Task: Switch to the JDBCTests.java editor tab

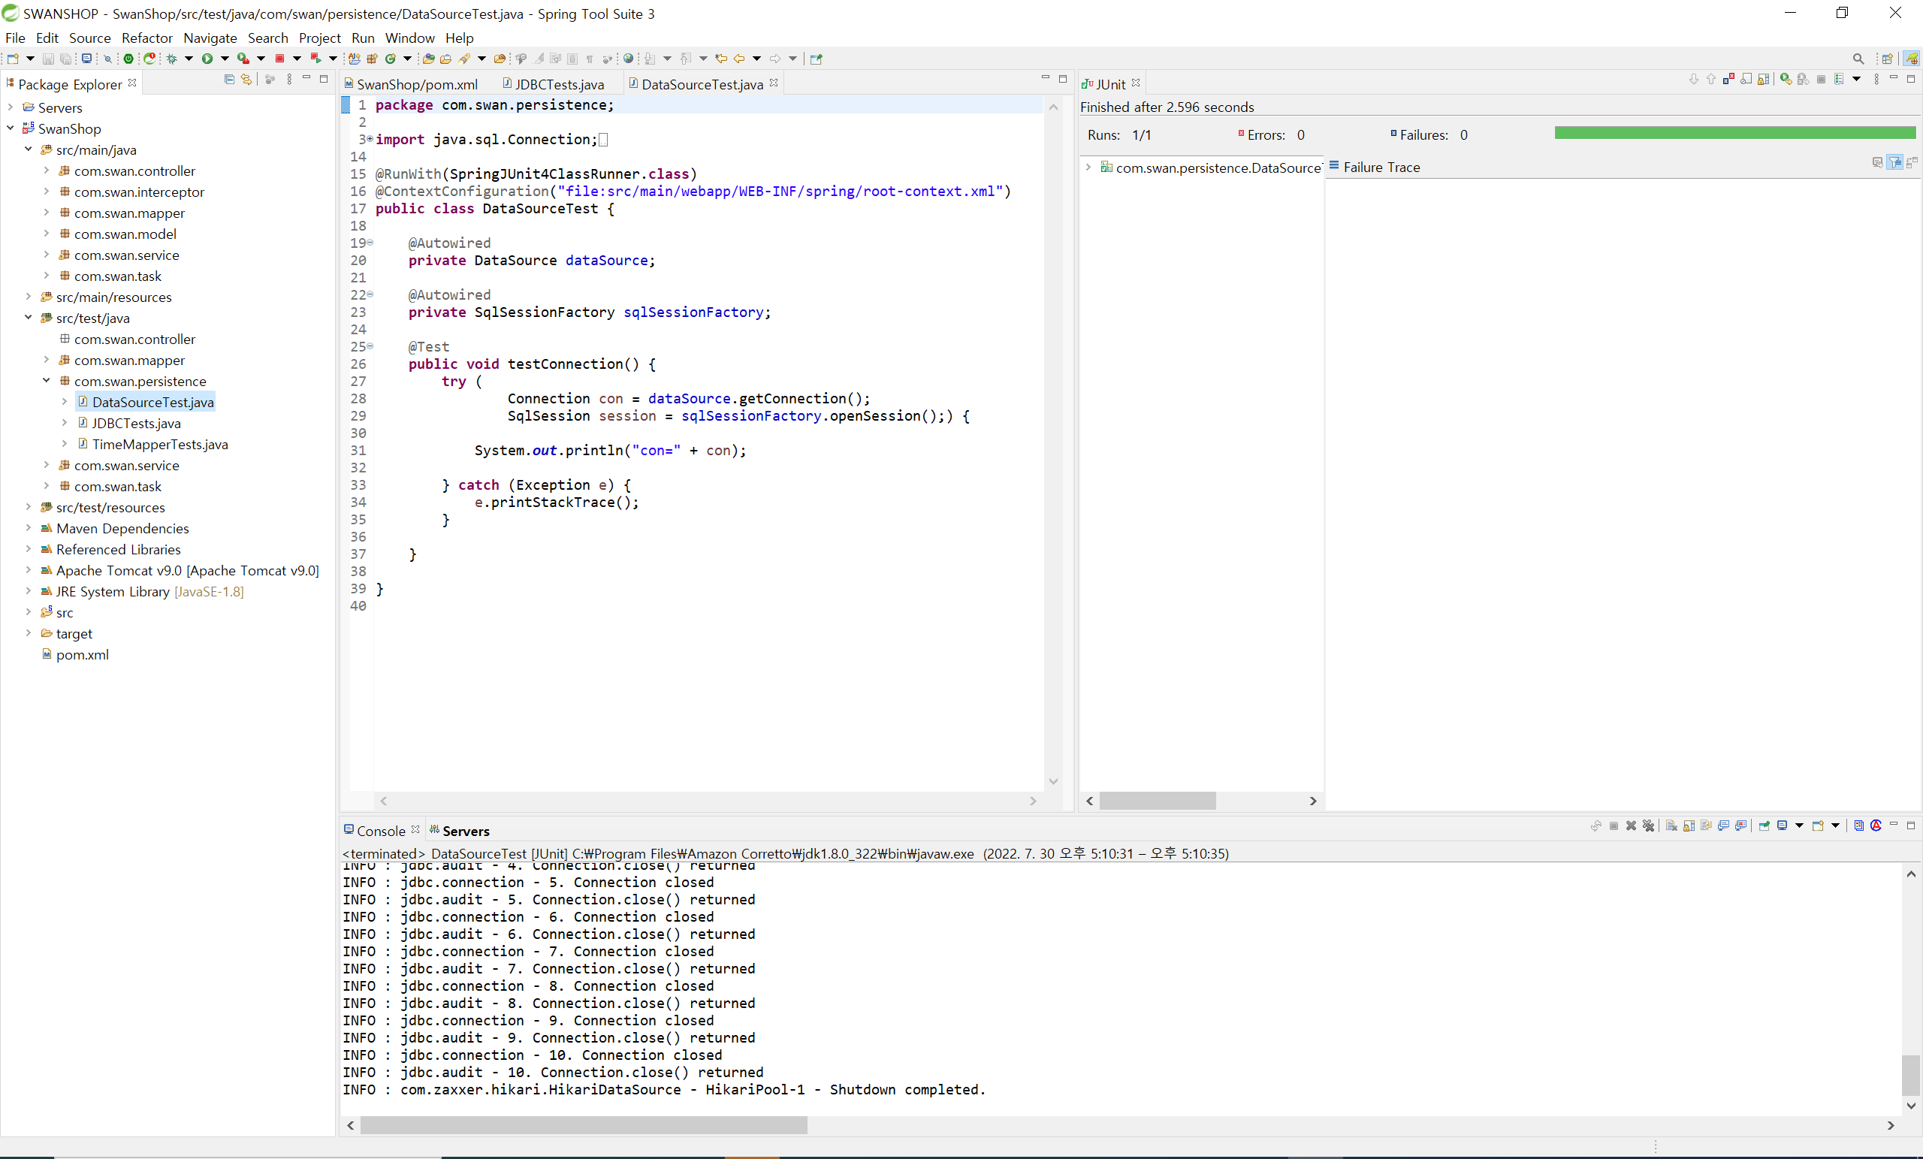Action: (x=558, y=84)
